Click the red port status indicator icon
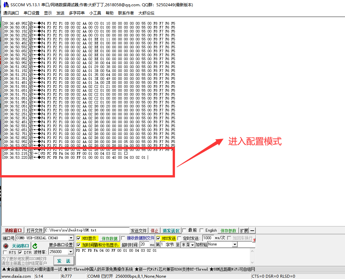The height and width of the screenshot is (279, 345). [6, 246]
